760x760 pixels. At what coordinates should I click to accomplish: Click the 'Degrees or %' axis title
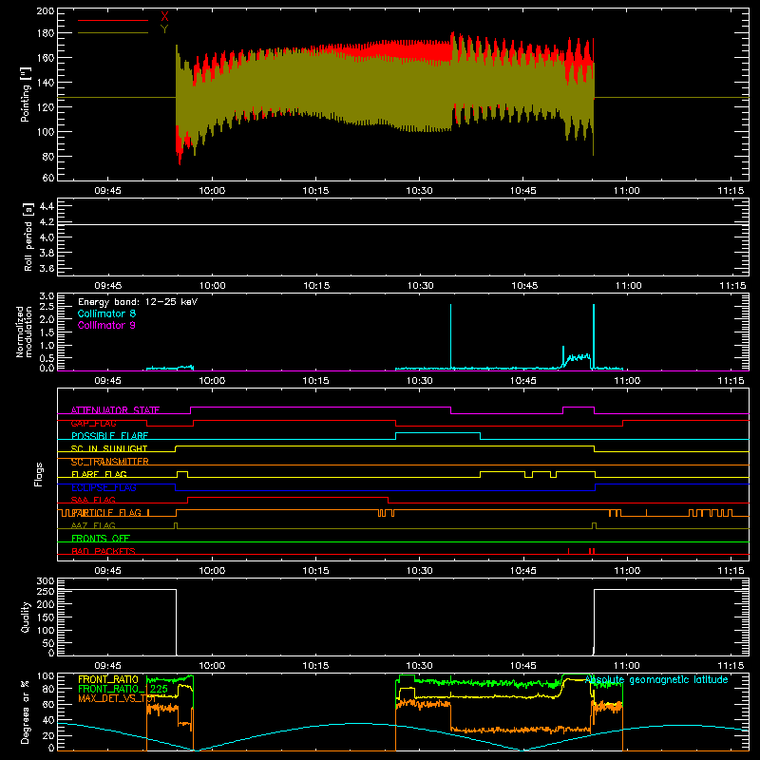[26, 712]
